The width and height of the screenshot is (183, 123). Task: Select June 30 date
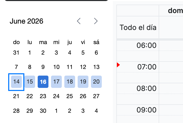(x=43, y=111)
